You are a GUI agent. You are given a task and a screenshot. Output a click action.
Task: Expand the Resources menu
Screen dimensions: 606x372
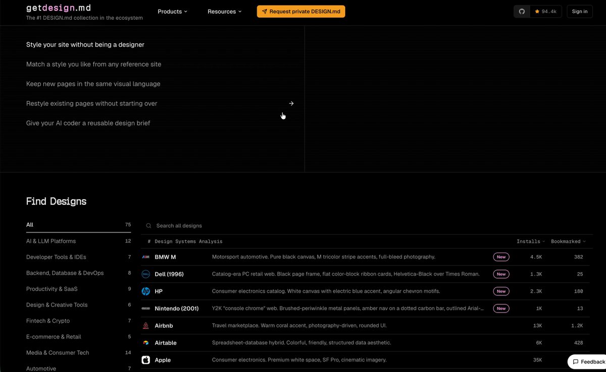[x=224, y=12]
